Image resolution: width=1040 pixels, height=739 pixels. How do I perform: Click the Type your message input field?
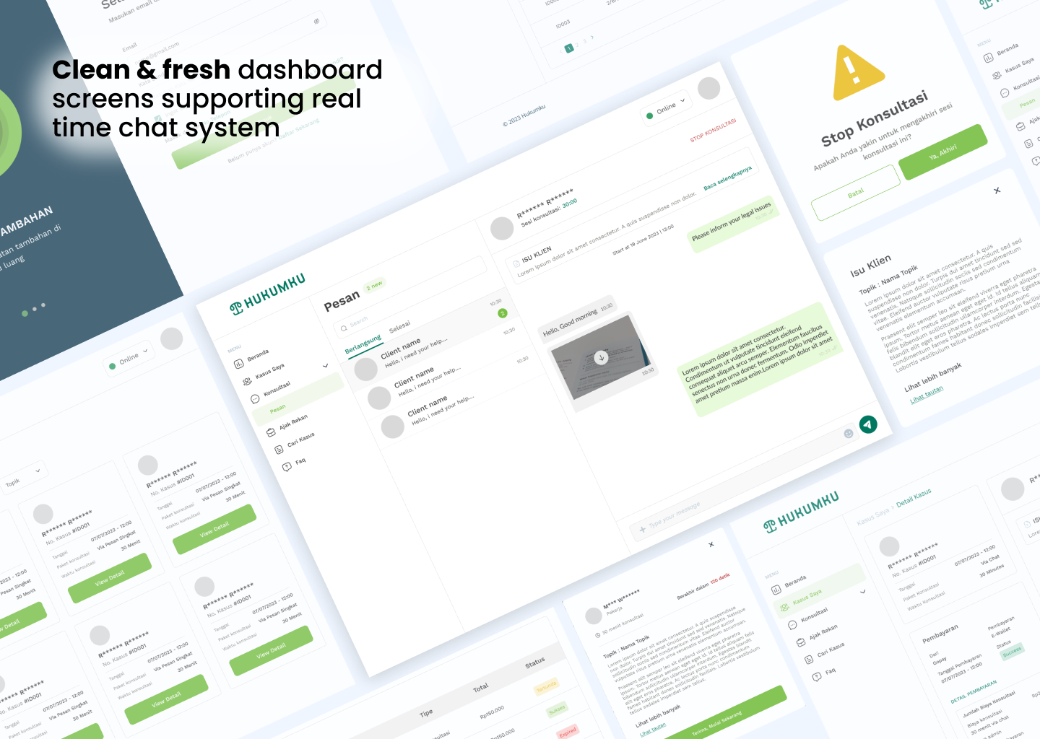722,491
